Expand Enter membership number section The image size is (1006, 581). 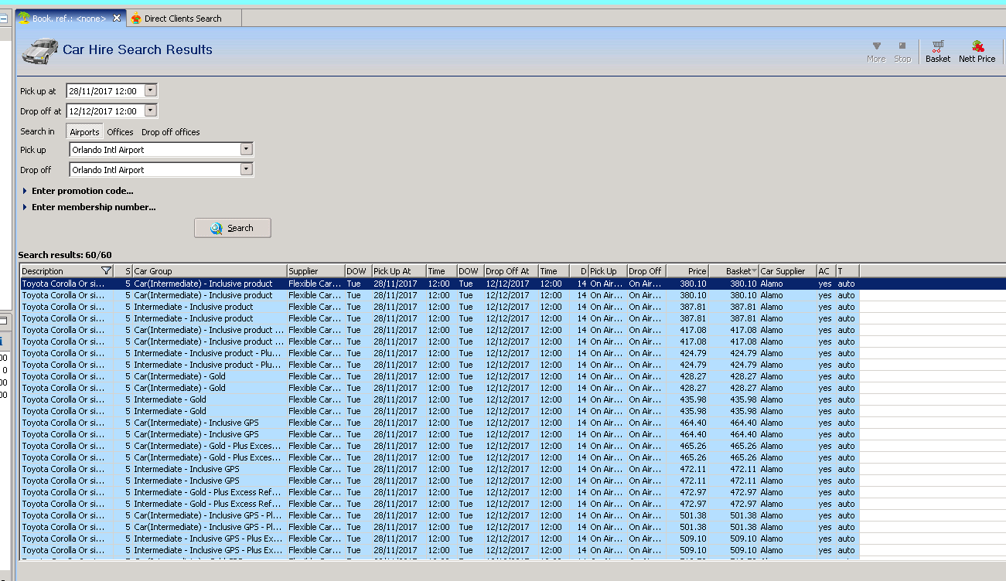pos(89,207)
